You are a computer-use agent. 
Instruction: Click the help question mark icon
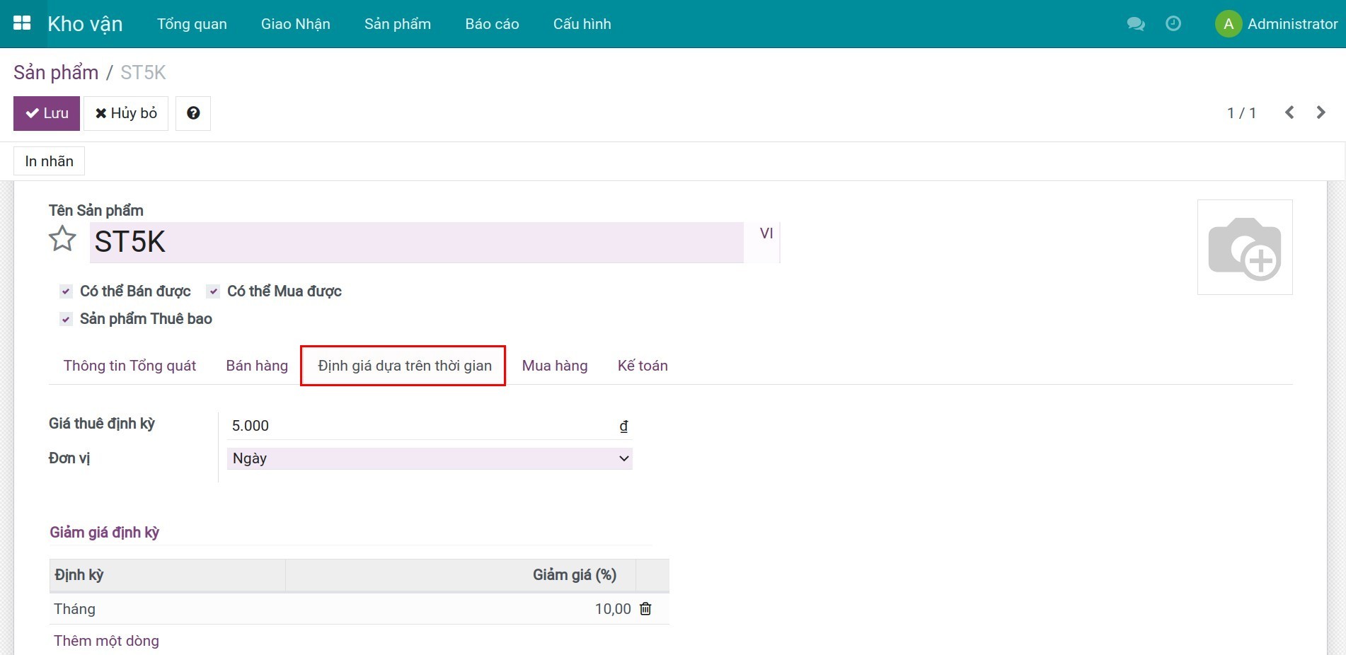192,113
